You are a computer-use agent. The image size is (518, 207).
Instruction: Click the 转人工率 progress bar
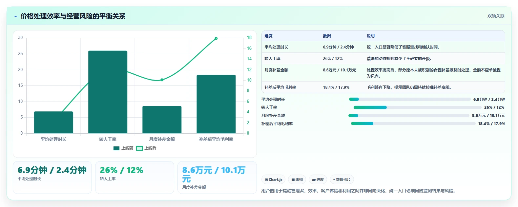[418, 107]
